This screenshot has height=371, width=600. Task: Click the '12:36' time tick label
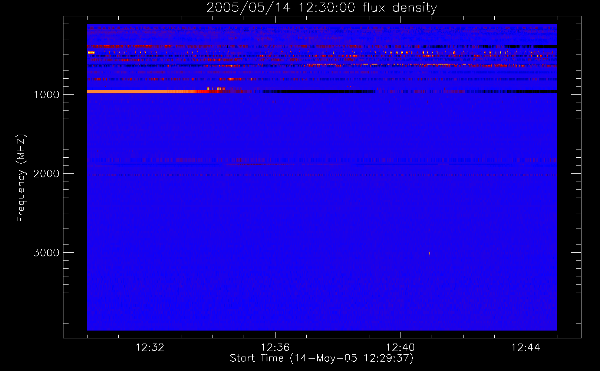click(x=275, y=348)
